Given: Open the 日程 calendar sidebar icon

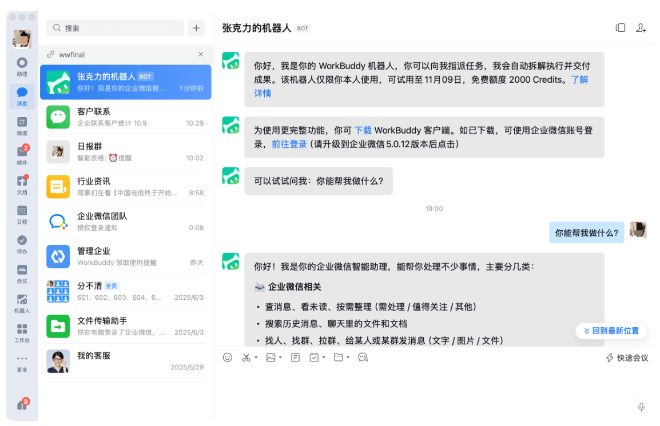Looking at the screenshot, I should tap(22, 215).
